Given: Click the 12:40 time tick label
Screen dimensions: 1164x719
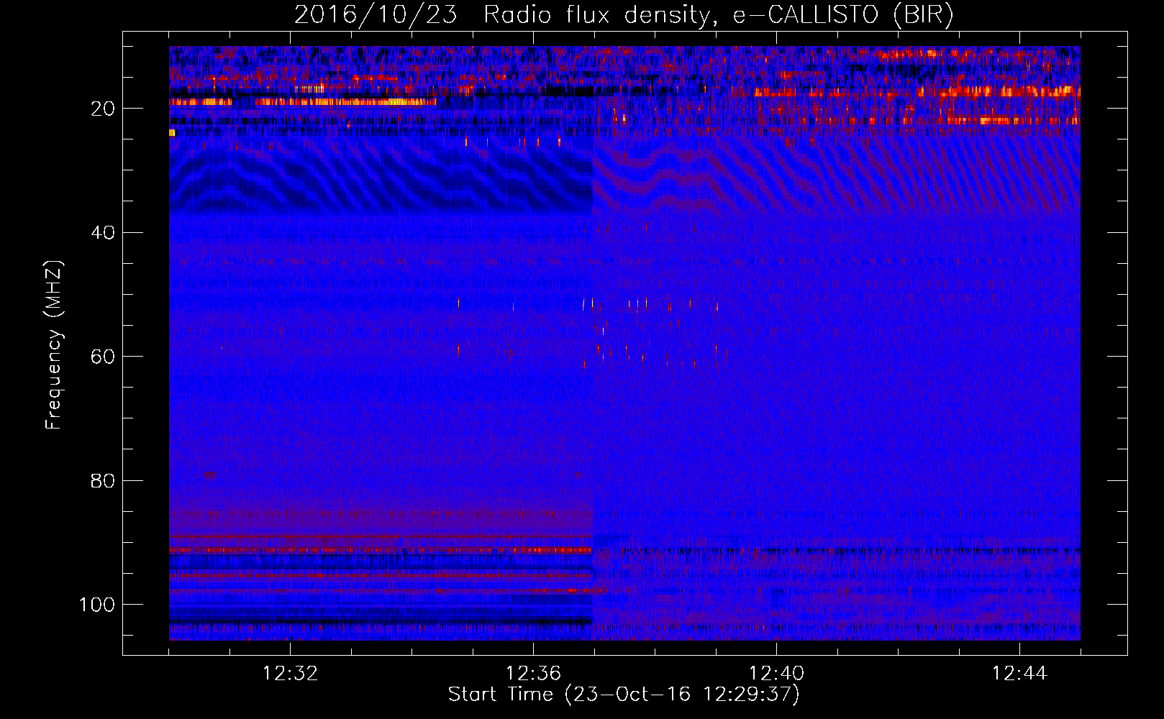Looking at the screenshot, I should [776, 674].
